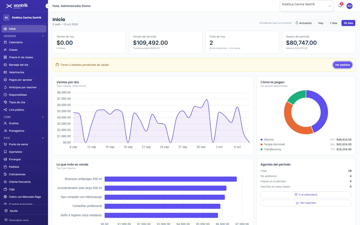360x225 pixels.
Task: Open the Estética Canina Xantrik branch dropdown
Action: [307, 6]
